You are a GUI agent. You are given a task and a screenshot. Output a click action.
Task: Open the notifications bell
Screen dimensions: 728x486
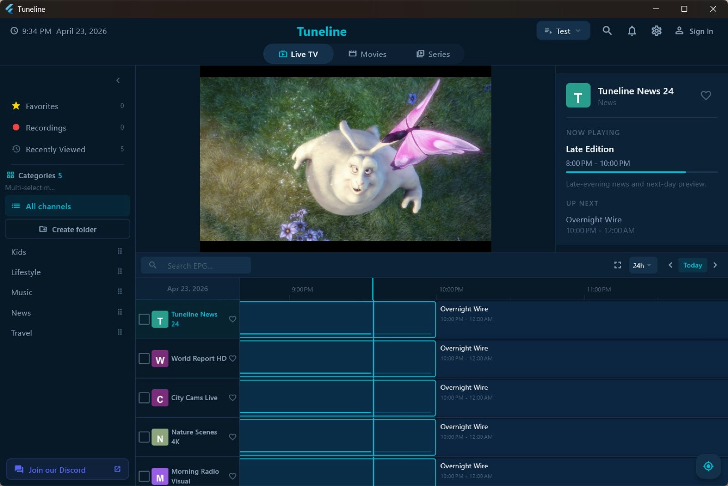632,31
